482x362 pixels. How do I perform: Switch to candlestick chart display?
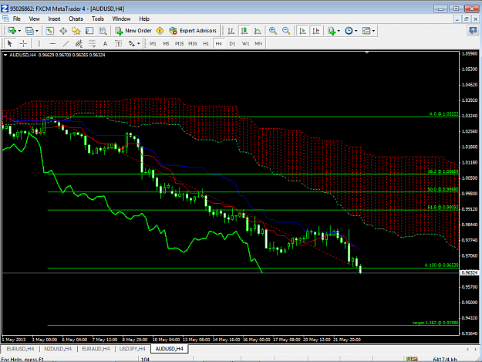coord(244,30)
